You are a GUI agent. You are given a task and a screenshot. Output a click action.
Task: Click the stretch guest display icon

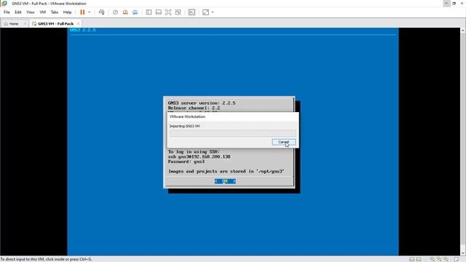(205, 12)
